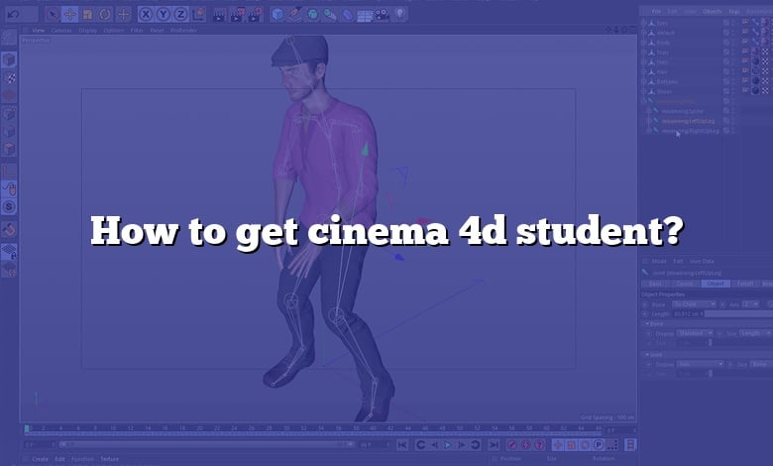
Task: Open Attribute Manager Mode menu
Action: coord(659,262)
